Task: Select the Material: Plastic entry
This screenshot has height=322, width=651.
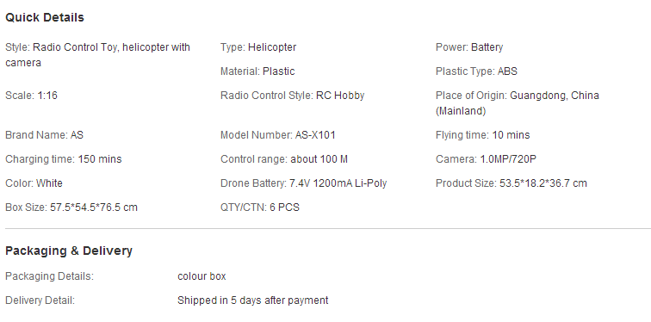Action: click(257, 71)
